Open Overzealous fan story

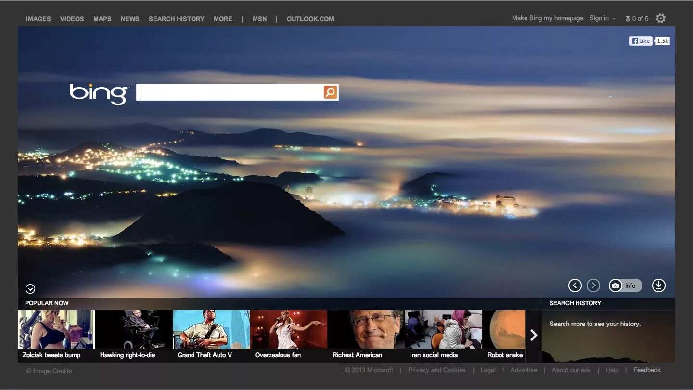[x=289, y=336]
